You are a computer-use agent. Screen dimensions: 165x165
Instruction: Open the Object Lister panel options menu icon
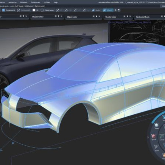94,16
